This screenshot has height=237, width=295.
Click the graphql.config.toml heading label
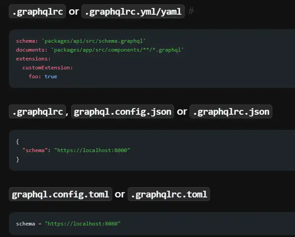(x=60, y=194)
